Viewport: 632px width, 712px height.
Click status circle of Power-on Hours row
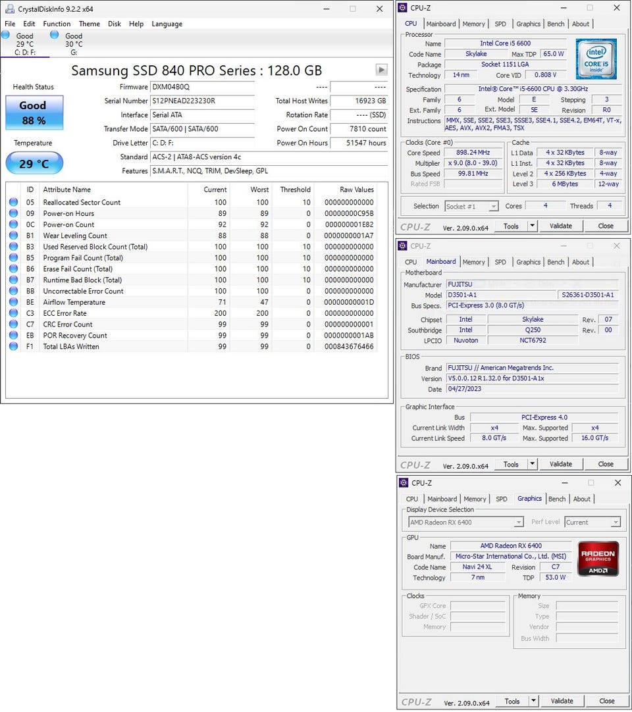point(14,213)
